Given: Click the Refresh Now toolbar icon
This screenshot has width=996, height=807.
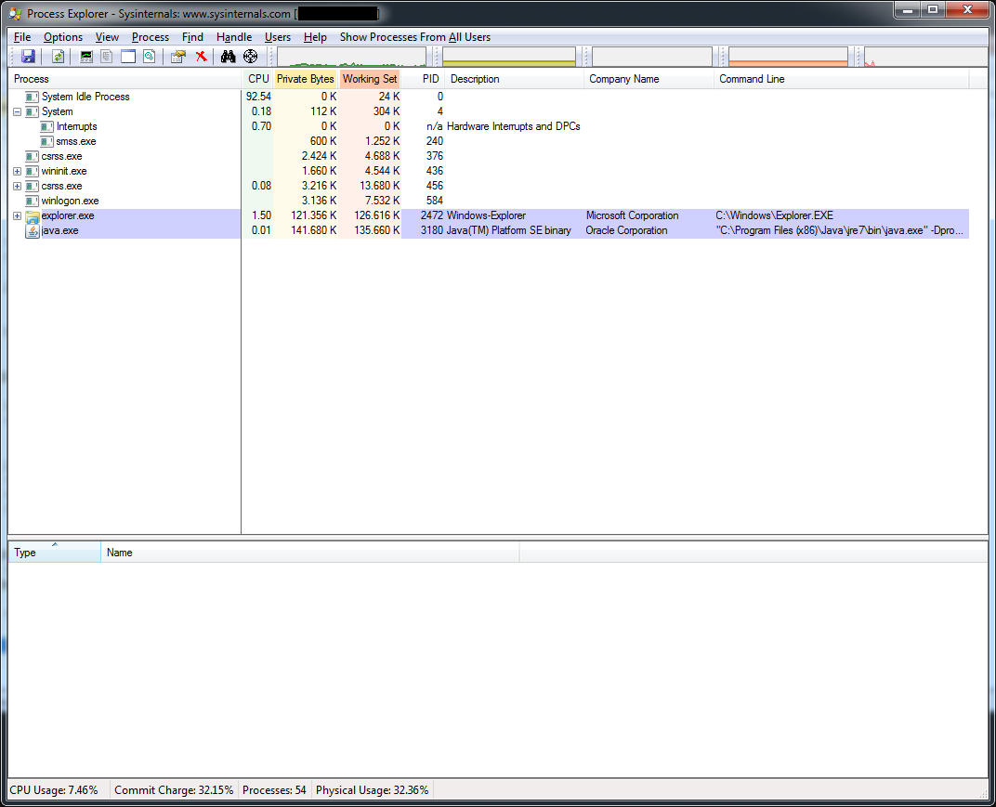Looking at the screenshot, I should (x=58, y=57).
